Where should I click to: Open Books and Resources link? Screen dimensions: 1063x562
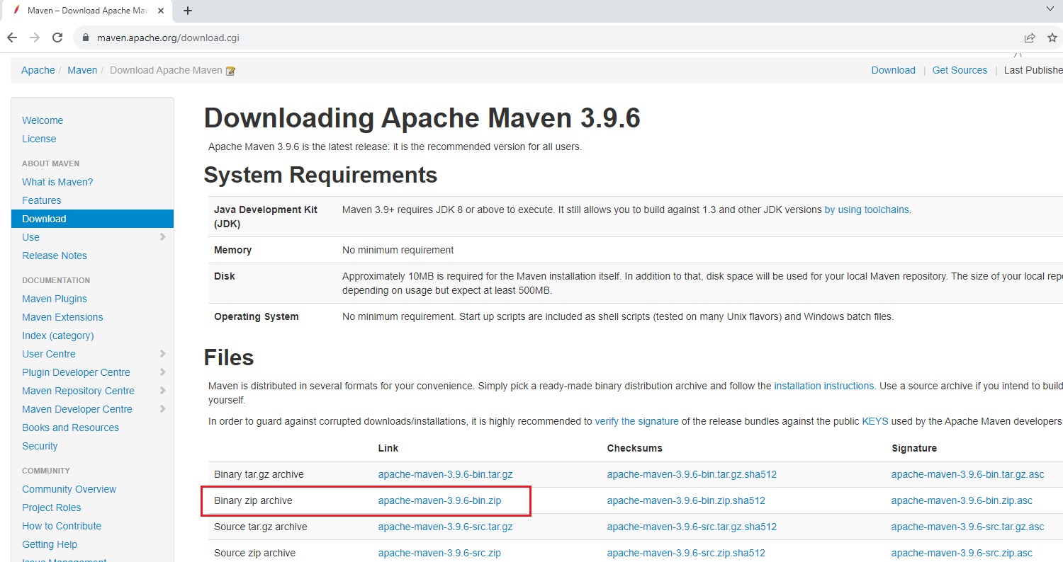pyautogui.click(x=70, y=428)
